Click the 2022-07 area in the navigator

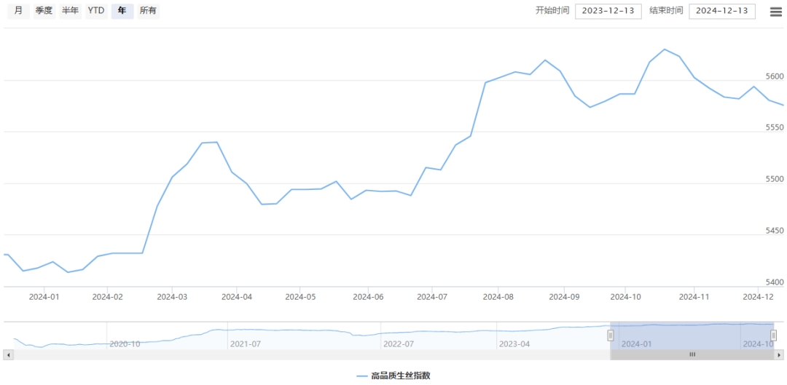pyautogui.click(x=398, y=343)
